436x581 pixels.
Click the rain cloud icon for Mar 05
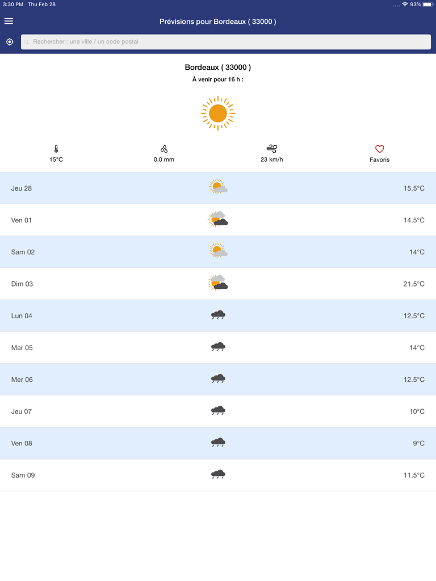click(218, 347)
